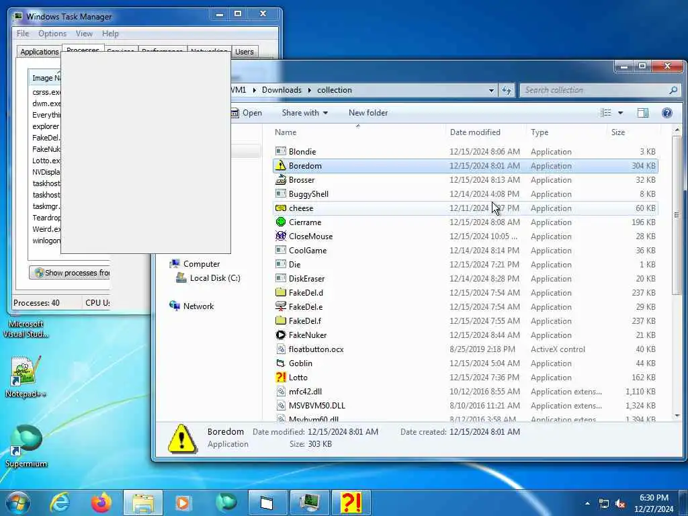The width and height of the screenshot is (688, 516).
Task: Select the FakeNuker file icon
Action: (x=280, y=335)
